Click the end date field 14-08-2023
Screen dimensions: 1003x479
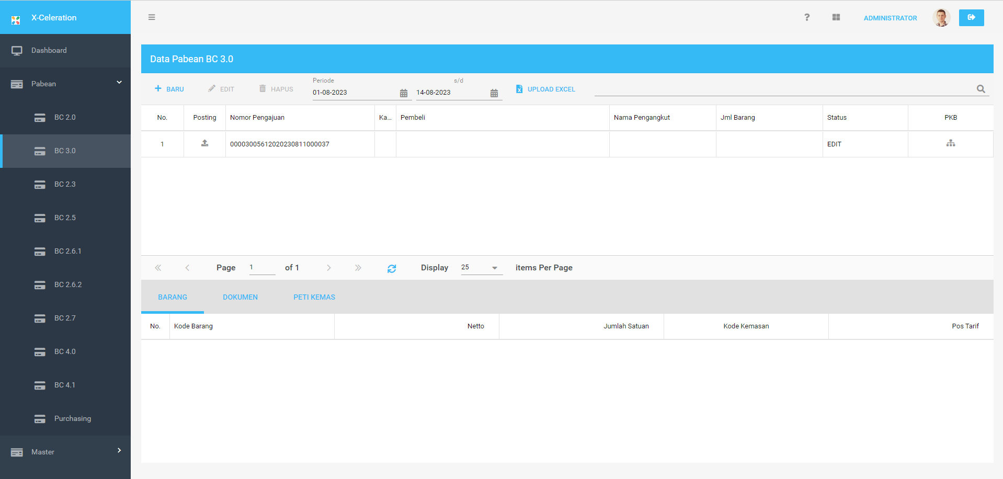coord(452,93)
